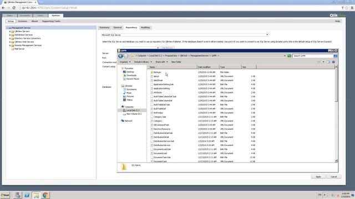The width and height of the screenshot is (355, 199).
Task: Select Network in Explorer navigation pane
Action: click(x=126, y=121)
